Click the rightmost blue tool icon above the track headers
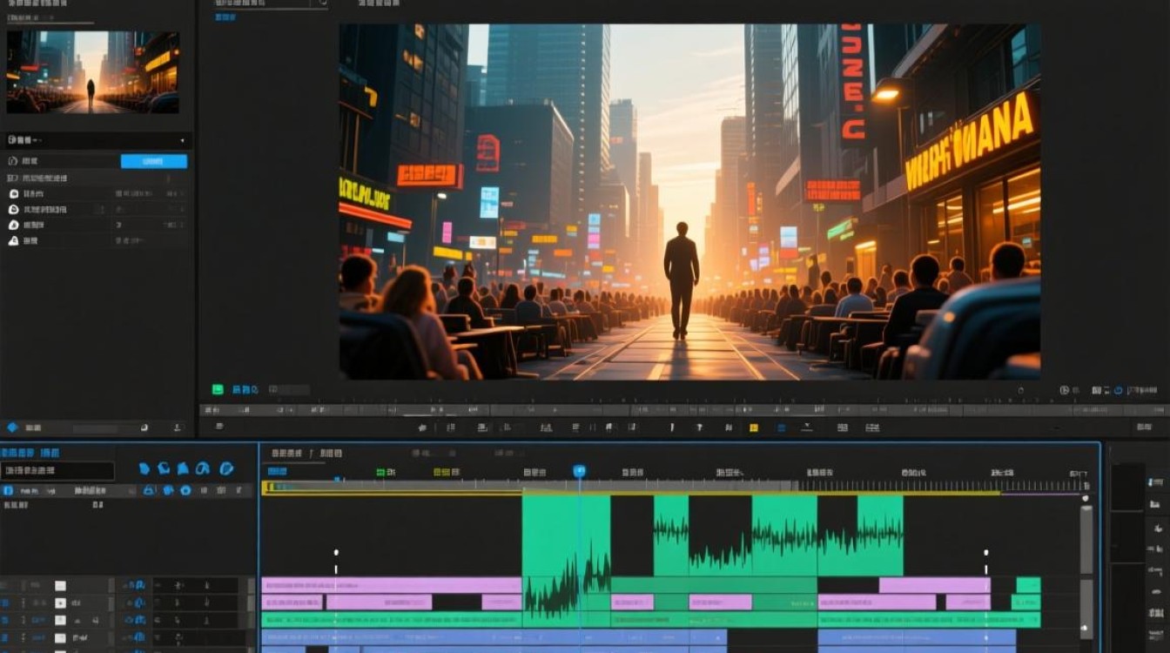 point(226,468)
